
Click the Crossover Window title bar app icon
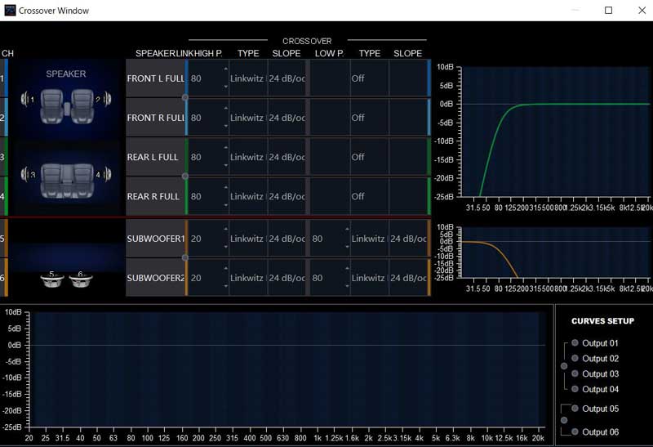(10, 11)
